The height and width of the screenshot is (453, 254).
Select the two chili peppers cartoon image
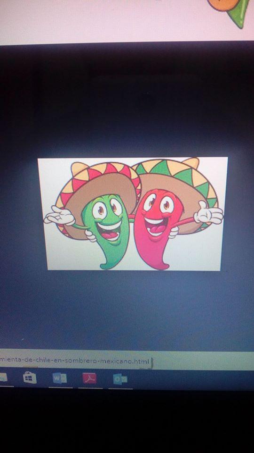tap(133, 213)
